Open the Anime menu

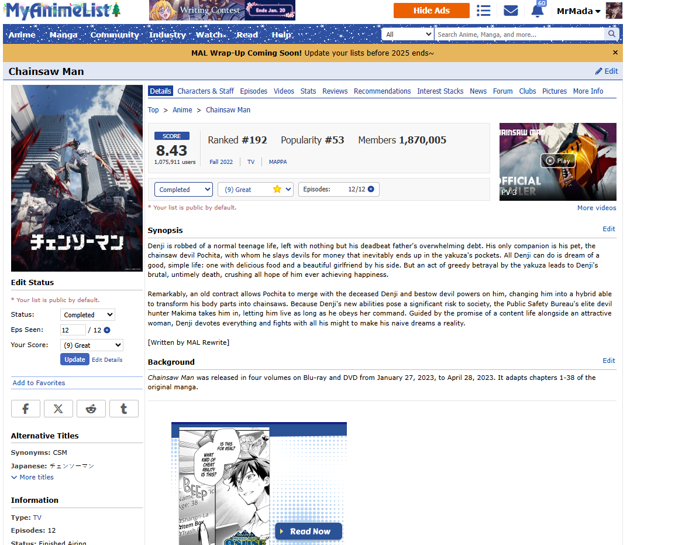pos(22,35)
